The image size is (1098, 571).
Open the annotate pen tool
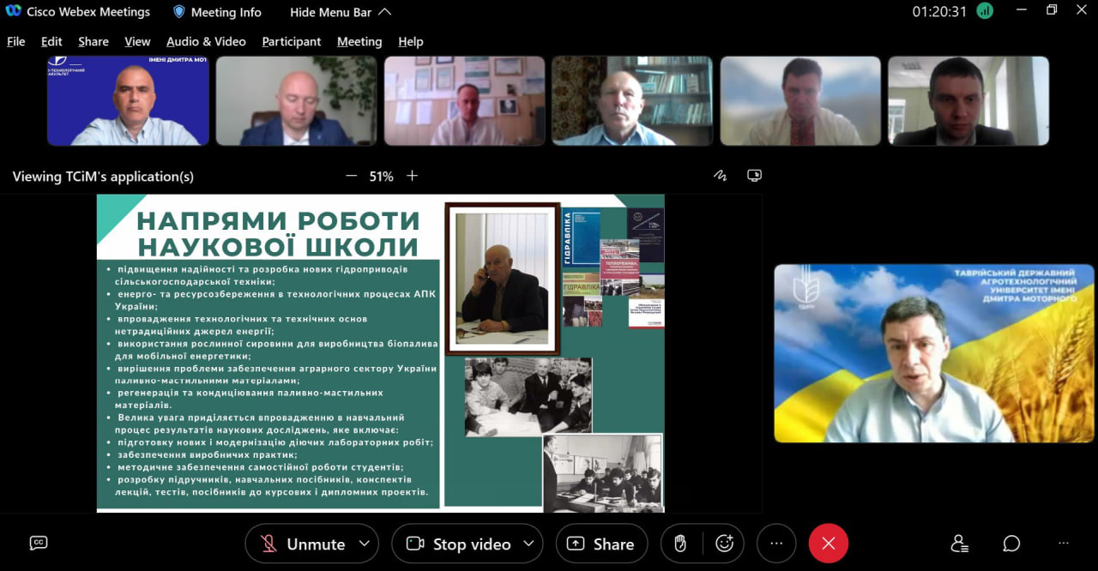721,176
